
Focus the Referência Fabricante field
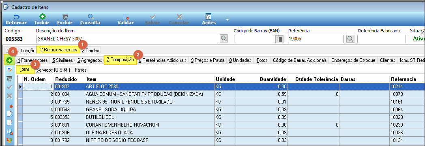(382, 39)
